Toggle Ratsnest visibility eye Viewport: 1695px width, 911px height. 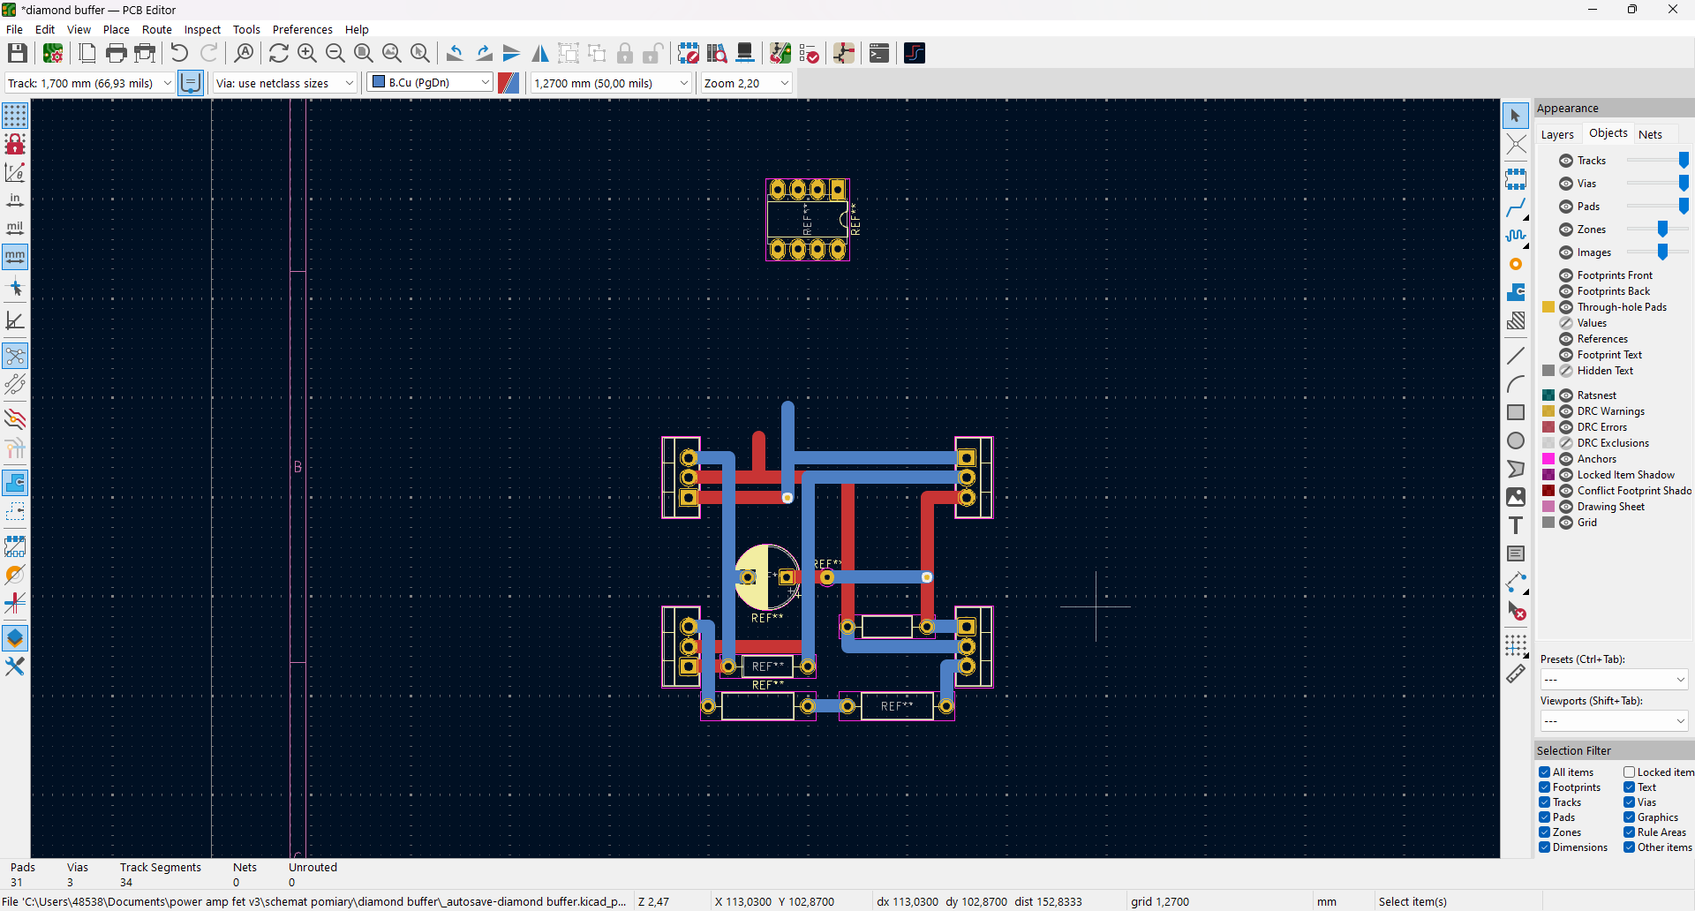click(x=1566, y=395)
